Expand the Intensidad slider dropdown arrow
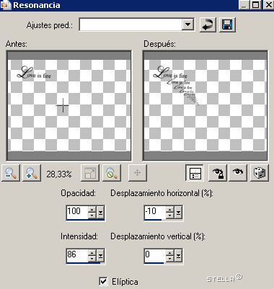This screenshot has height=289, width=274. pos(100,256)
